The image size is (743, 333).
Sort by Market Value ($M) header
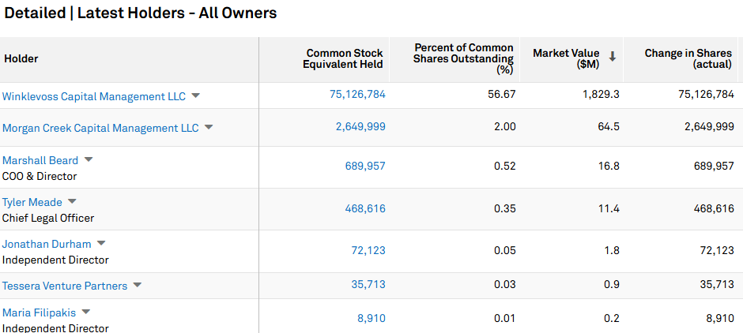[x=566, y=58]
